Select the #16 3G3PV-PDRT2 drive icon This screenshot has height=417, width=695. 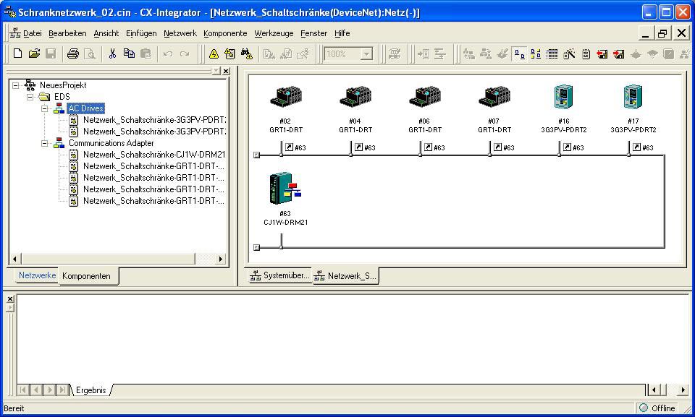tap(564, 97)
